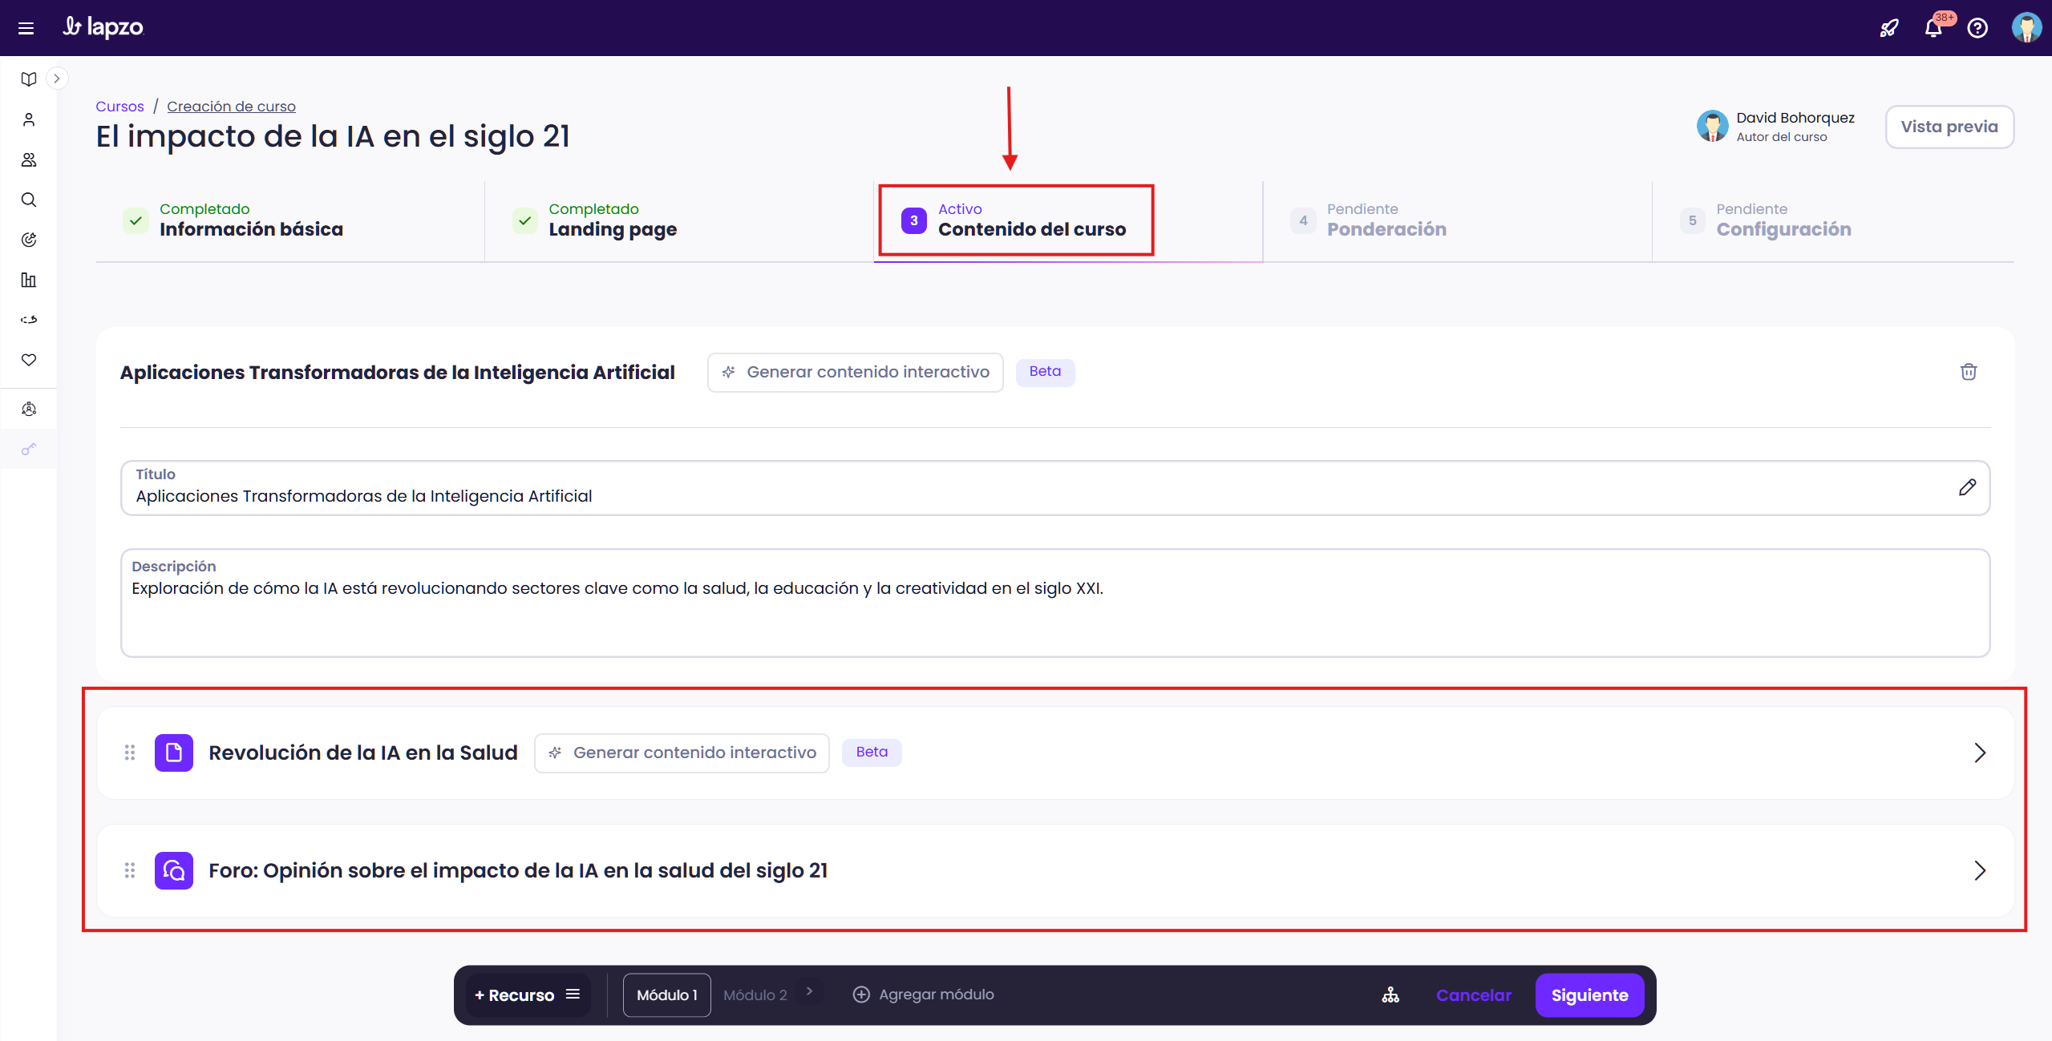Follow the Cursos breadcrumb link
This screenshot has height=1041, width=2052.
[x=119, y=107]
